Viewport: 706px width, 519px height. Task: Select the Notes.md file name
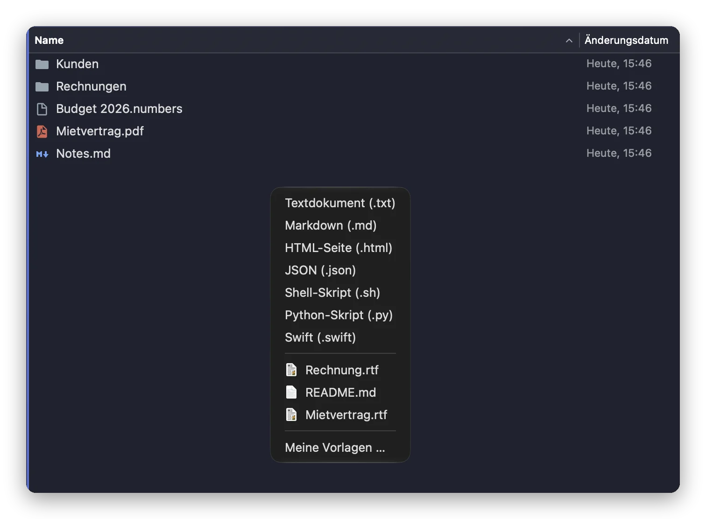pos(83,154)
